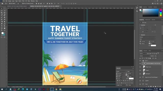This screenshot has height=91, width=163.
Task: Select the Horizontal Type tool
Action: point(2,26)
